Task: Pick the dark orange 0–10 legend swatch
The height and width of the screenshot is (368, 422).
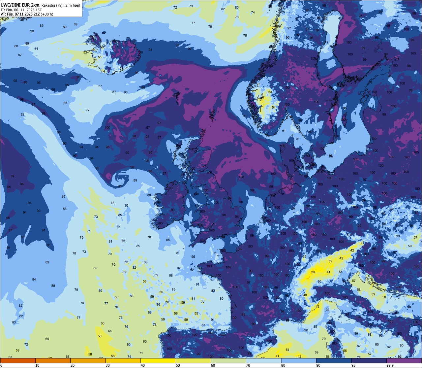Action: point(18,360)
